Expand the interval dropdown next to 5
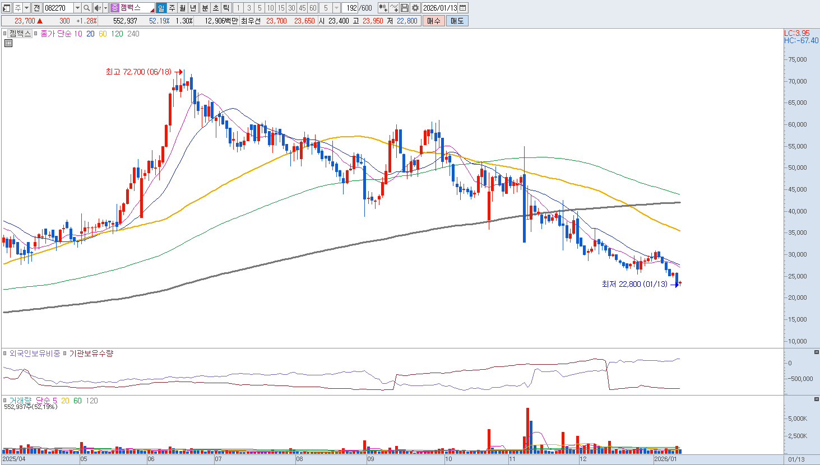820x465 pixels. pos(336,8)
